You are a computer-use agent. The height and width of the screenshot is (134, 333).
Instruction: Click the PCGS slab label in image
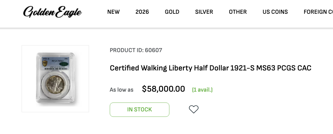tap(55, 63)
